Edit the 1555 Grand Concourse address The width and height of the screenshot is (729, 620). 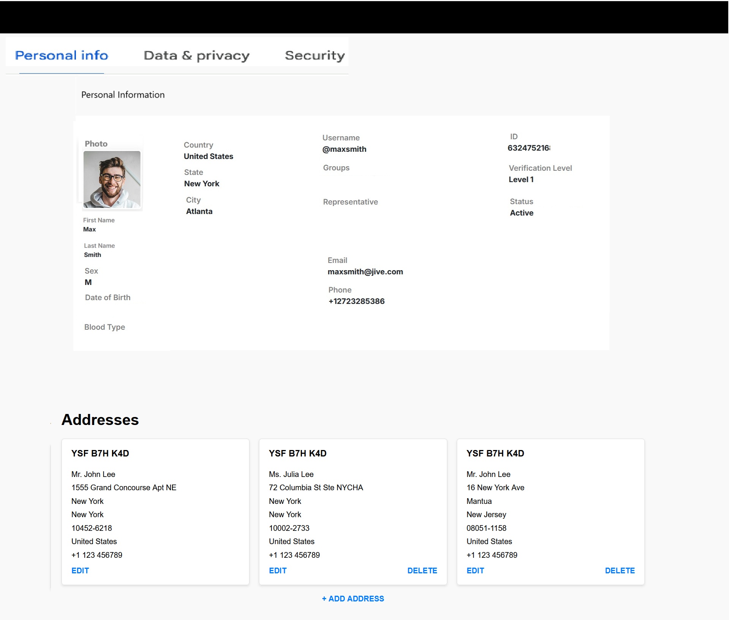80,571
